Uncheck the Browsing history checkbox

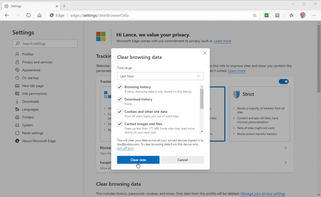(x=119, y=87)
